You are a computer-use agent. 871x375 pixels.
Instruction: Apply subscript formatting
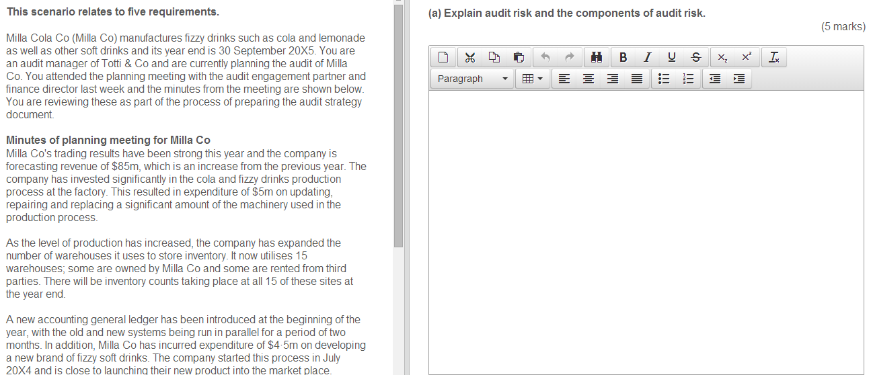[x=722, y=58]
